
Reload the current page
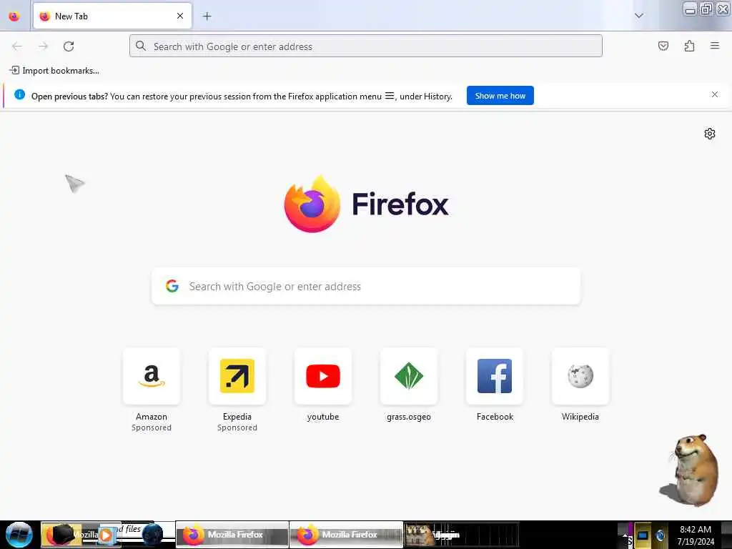(69, 46)
